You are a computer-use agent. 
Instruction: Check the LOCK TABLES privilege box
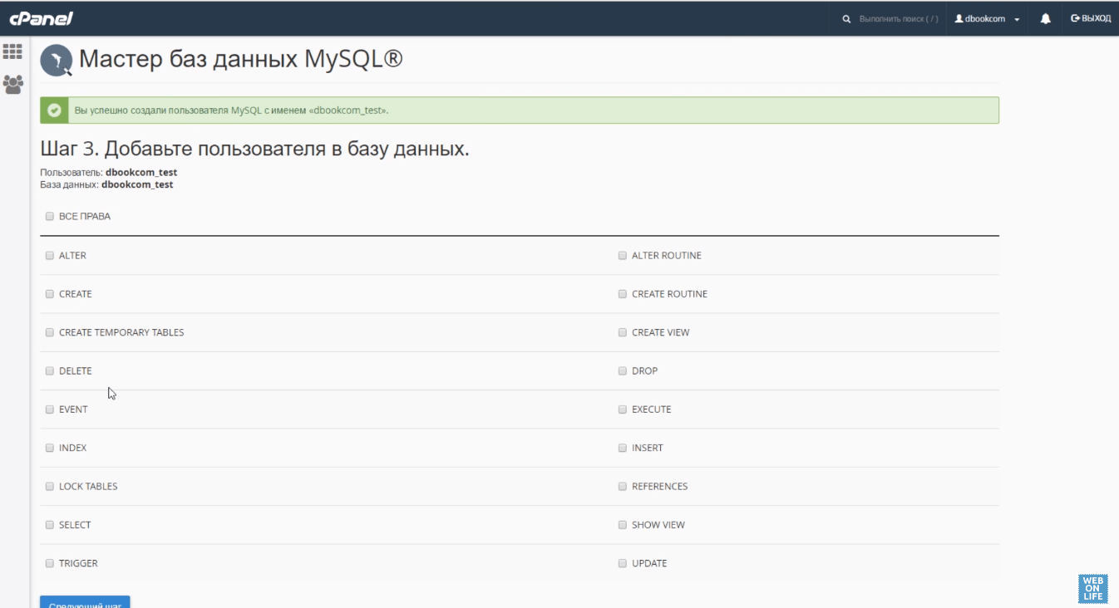[50, 487]
